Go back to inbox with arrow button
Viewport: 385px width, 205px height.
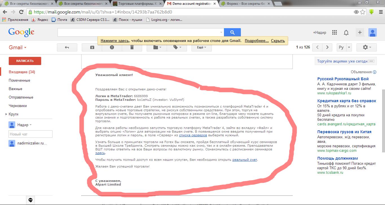[x=67, y=47]
